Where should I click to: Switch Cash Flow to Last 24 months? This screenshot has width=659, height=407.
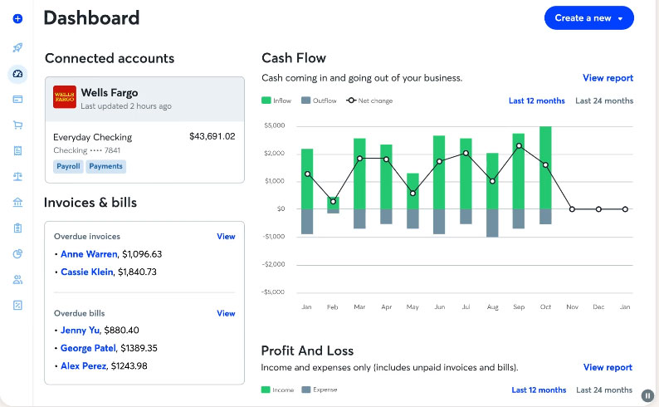pos(603,101)
